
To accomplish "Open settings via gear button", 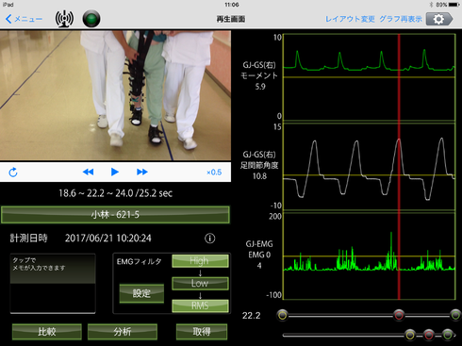I will (x=439, y=19).
